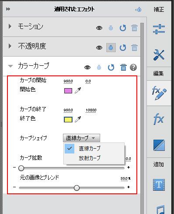Edit カーブの開始 Y value 0.0
This screenshot has height=214, width=174.
click(x=88, y=81)
